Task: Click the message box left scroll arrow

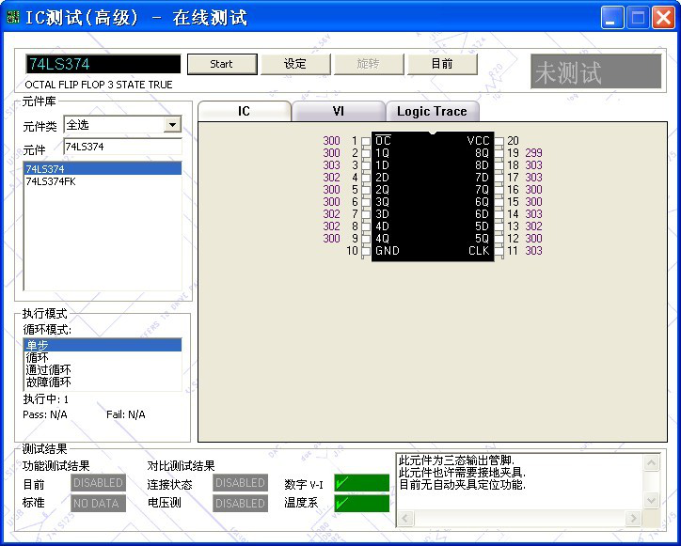Action: pos(405,518)
